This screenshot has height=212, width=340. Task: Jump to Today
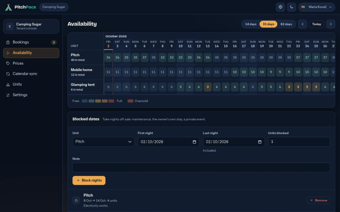click(x=316, y=24)
